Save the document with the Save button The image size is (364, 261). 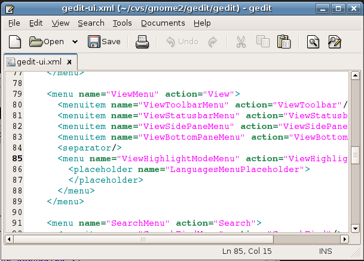coord(104,42)
